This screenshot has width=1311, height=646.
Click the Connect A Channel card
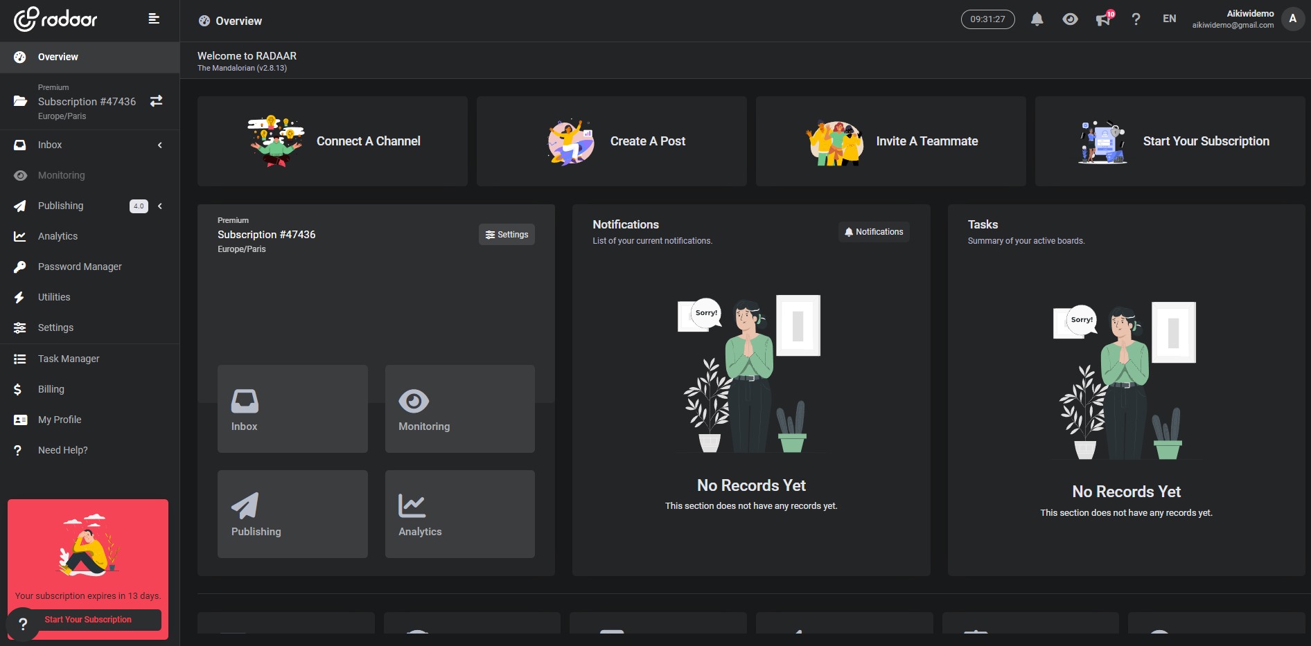click(x=333, y=141)
